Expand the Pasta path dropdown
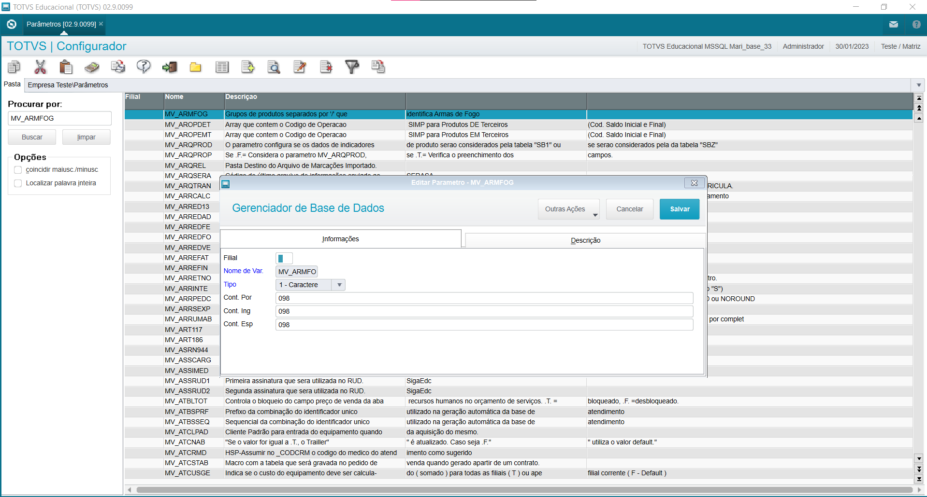The height and width of the screenshot is (497, 927). 919,85
